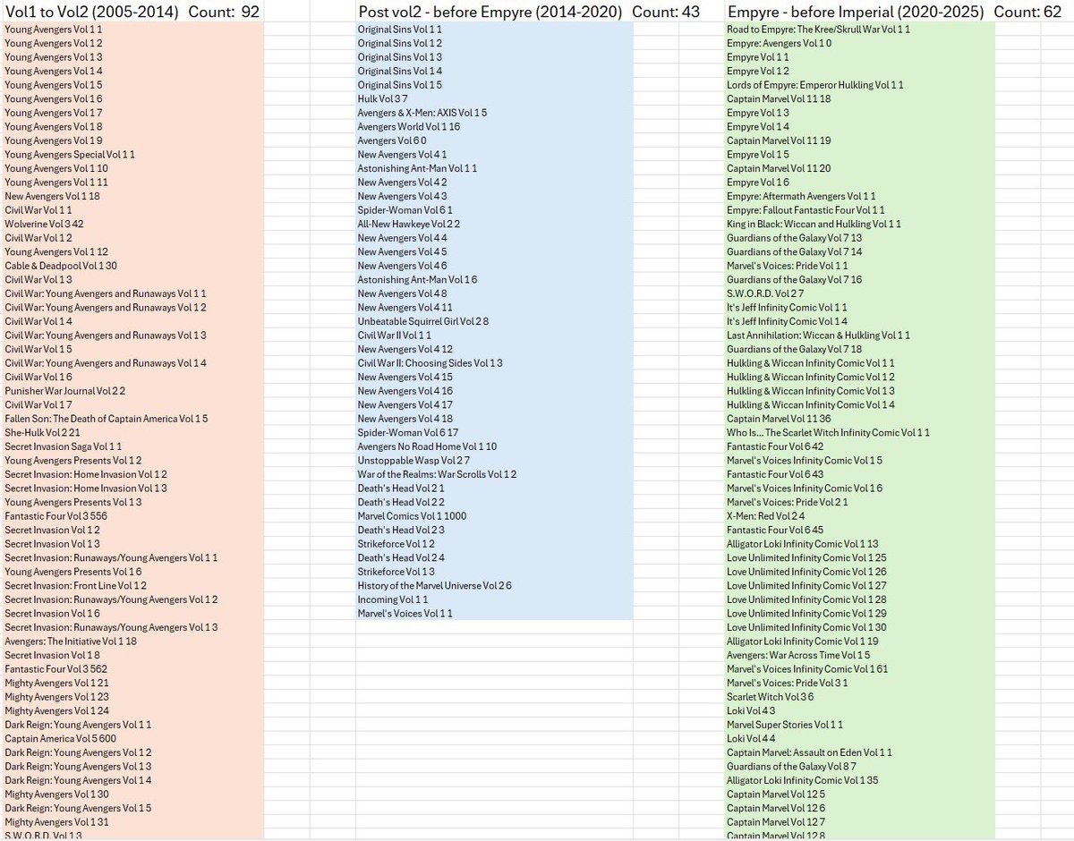Select 'Hulkling & Wiccan Infinity Comic Vol 1 1'

[811, 363]
